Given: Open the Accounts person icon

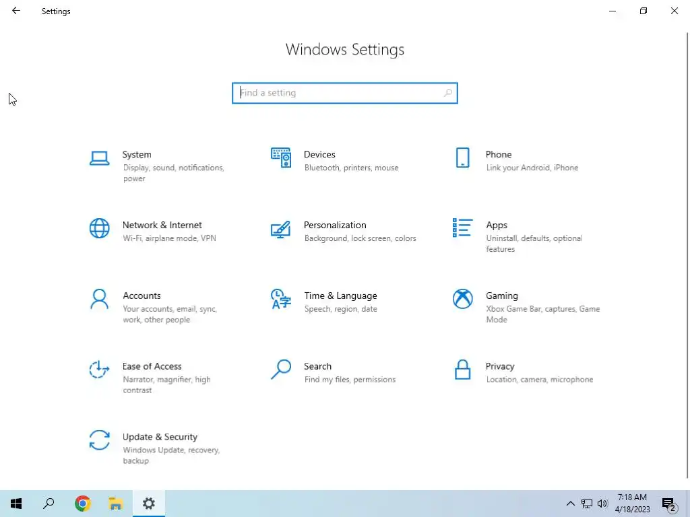Looking at the screenshot, I should [100, 299].
